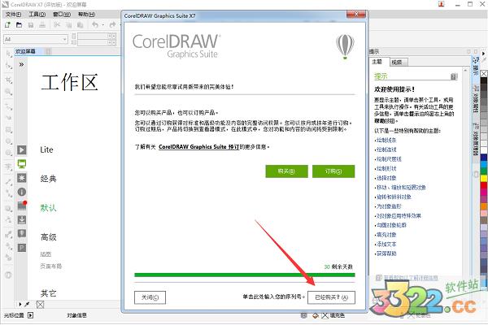This screenshot has height=325, width=488.
Task: Choose the 高级 workspace option
Action: click(x=49, y=237)
